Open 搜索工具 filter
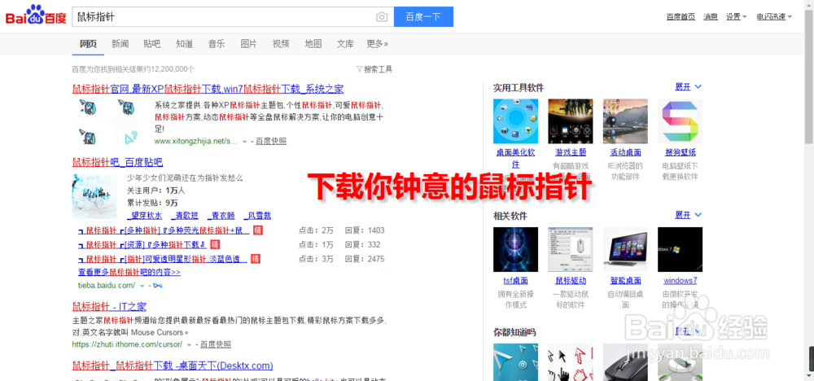Image resolution: width=814 pixels, height=381 pixels. (374, 69)
